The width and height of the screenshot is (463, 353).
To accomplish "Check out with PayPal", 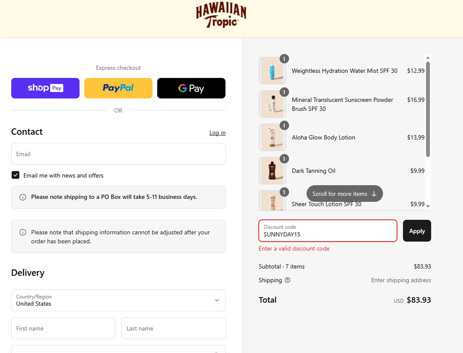I will (118, 88).
